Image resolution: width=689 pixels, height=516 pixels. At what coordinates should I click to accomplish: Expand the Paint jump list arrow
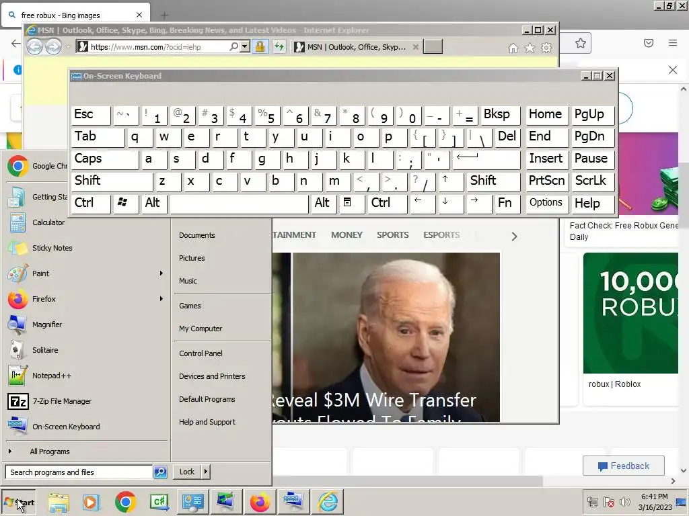(161, 273)
